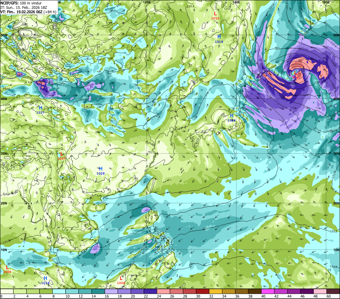The image size is (340, 299).
Task: Select the bright magenta legend swatch between 40 and 42
Action: (268, 291)
